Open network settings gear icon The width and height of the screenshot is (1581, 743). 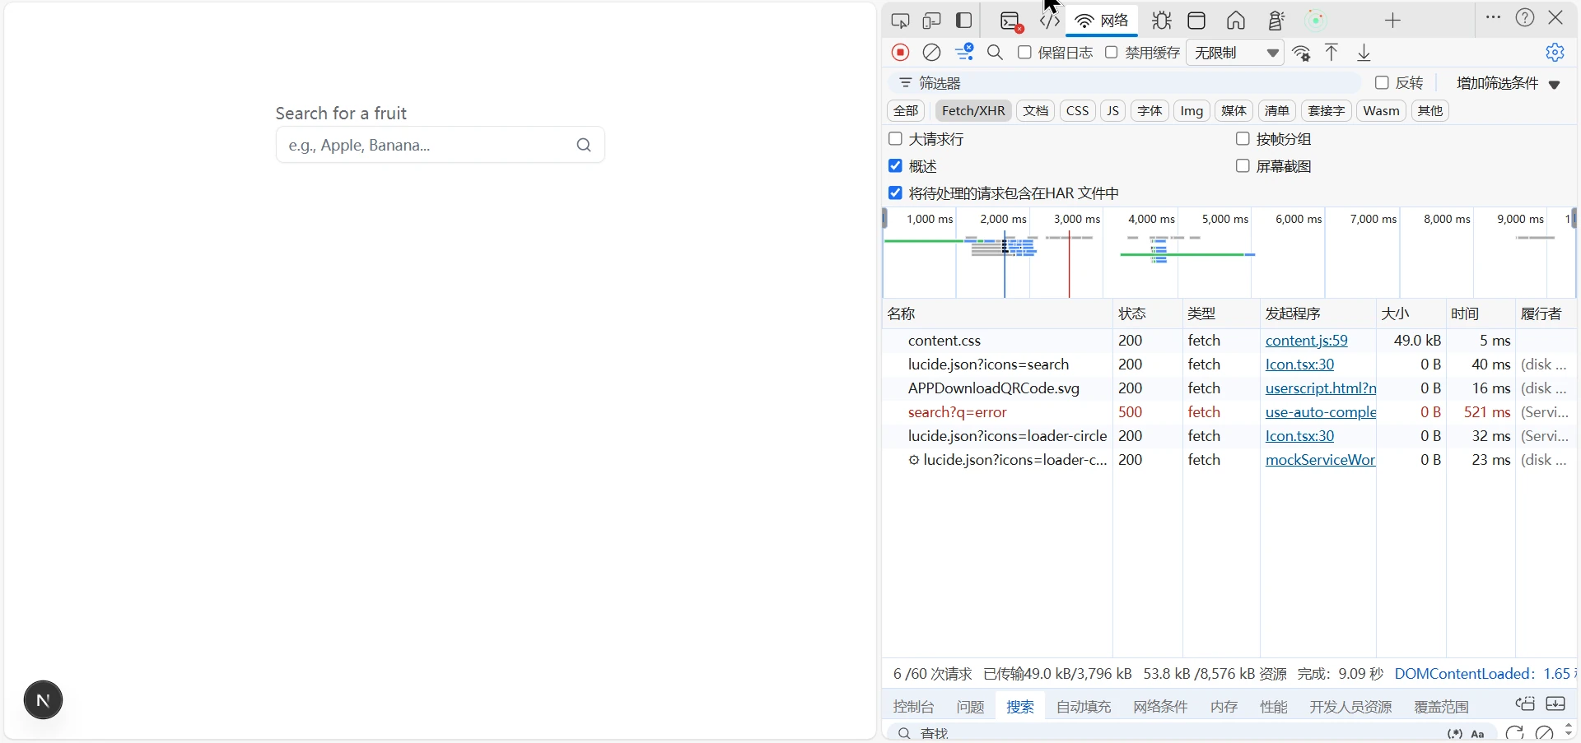tap(1555, 53)
